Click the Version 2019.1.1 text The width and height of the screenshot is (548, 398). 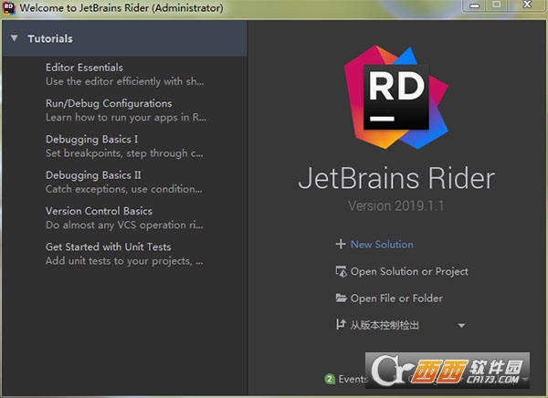tap(396, 205)
